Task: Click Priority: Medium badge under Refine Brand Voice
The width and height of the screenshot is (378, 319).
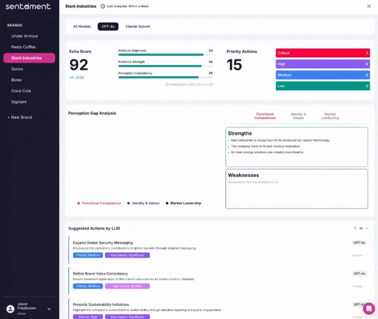Action: click(x=88, y=286)
